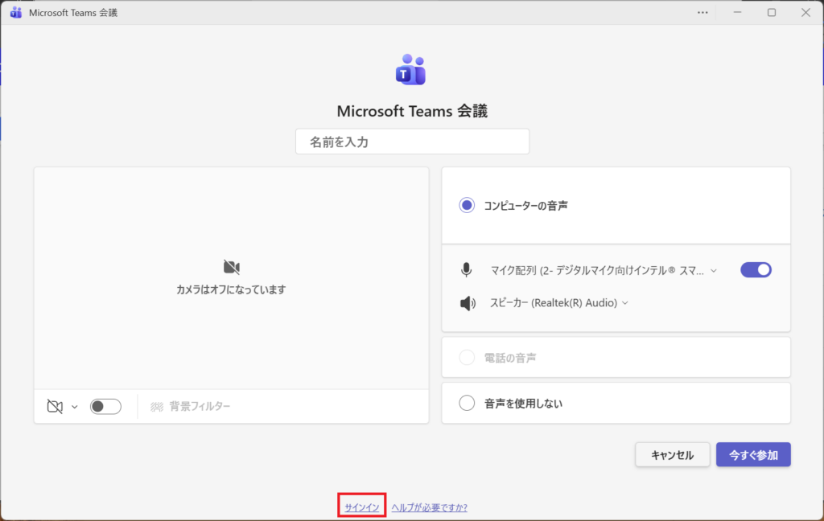Click the microphone icon

(466, 270)
